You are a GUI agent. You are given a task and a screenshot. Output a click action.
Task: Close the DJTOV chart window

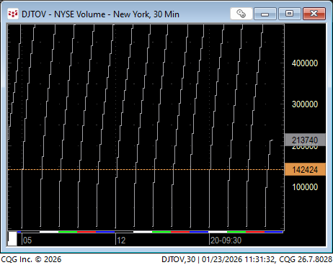tap(314, 14)
